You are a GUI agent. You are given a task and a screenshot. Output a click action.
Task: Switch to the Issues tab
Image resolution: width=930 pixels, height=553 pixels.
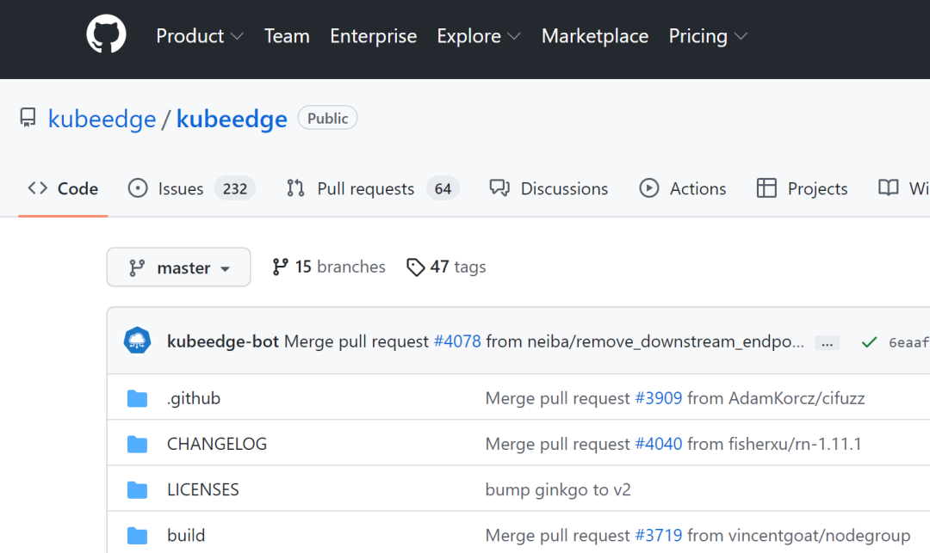click(x=190, y=188)
